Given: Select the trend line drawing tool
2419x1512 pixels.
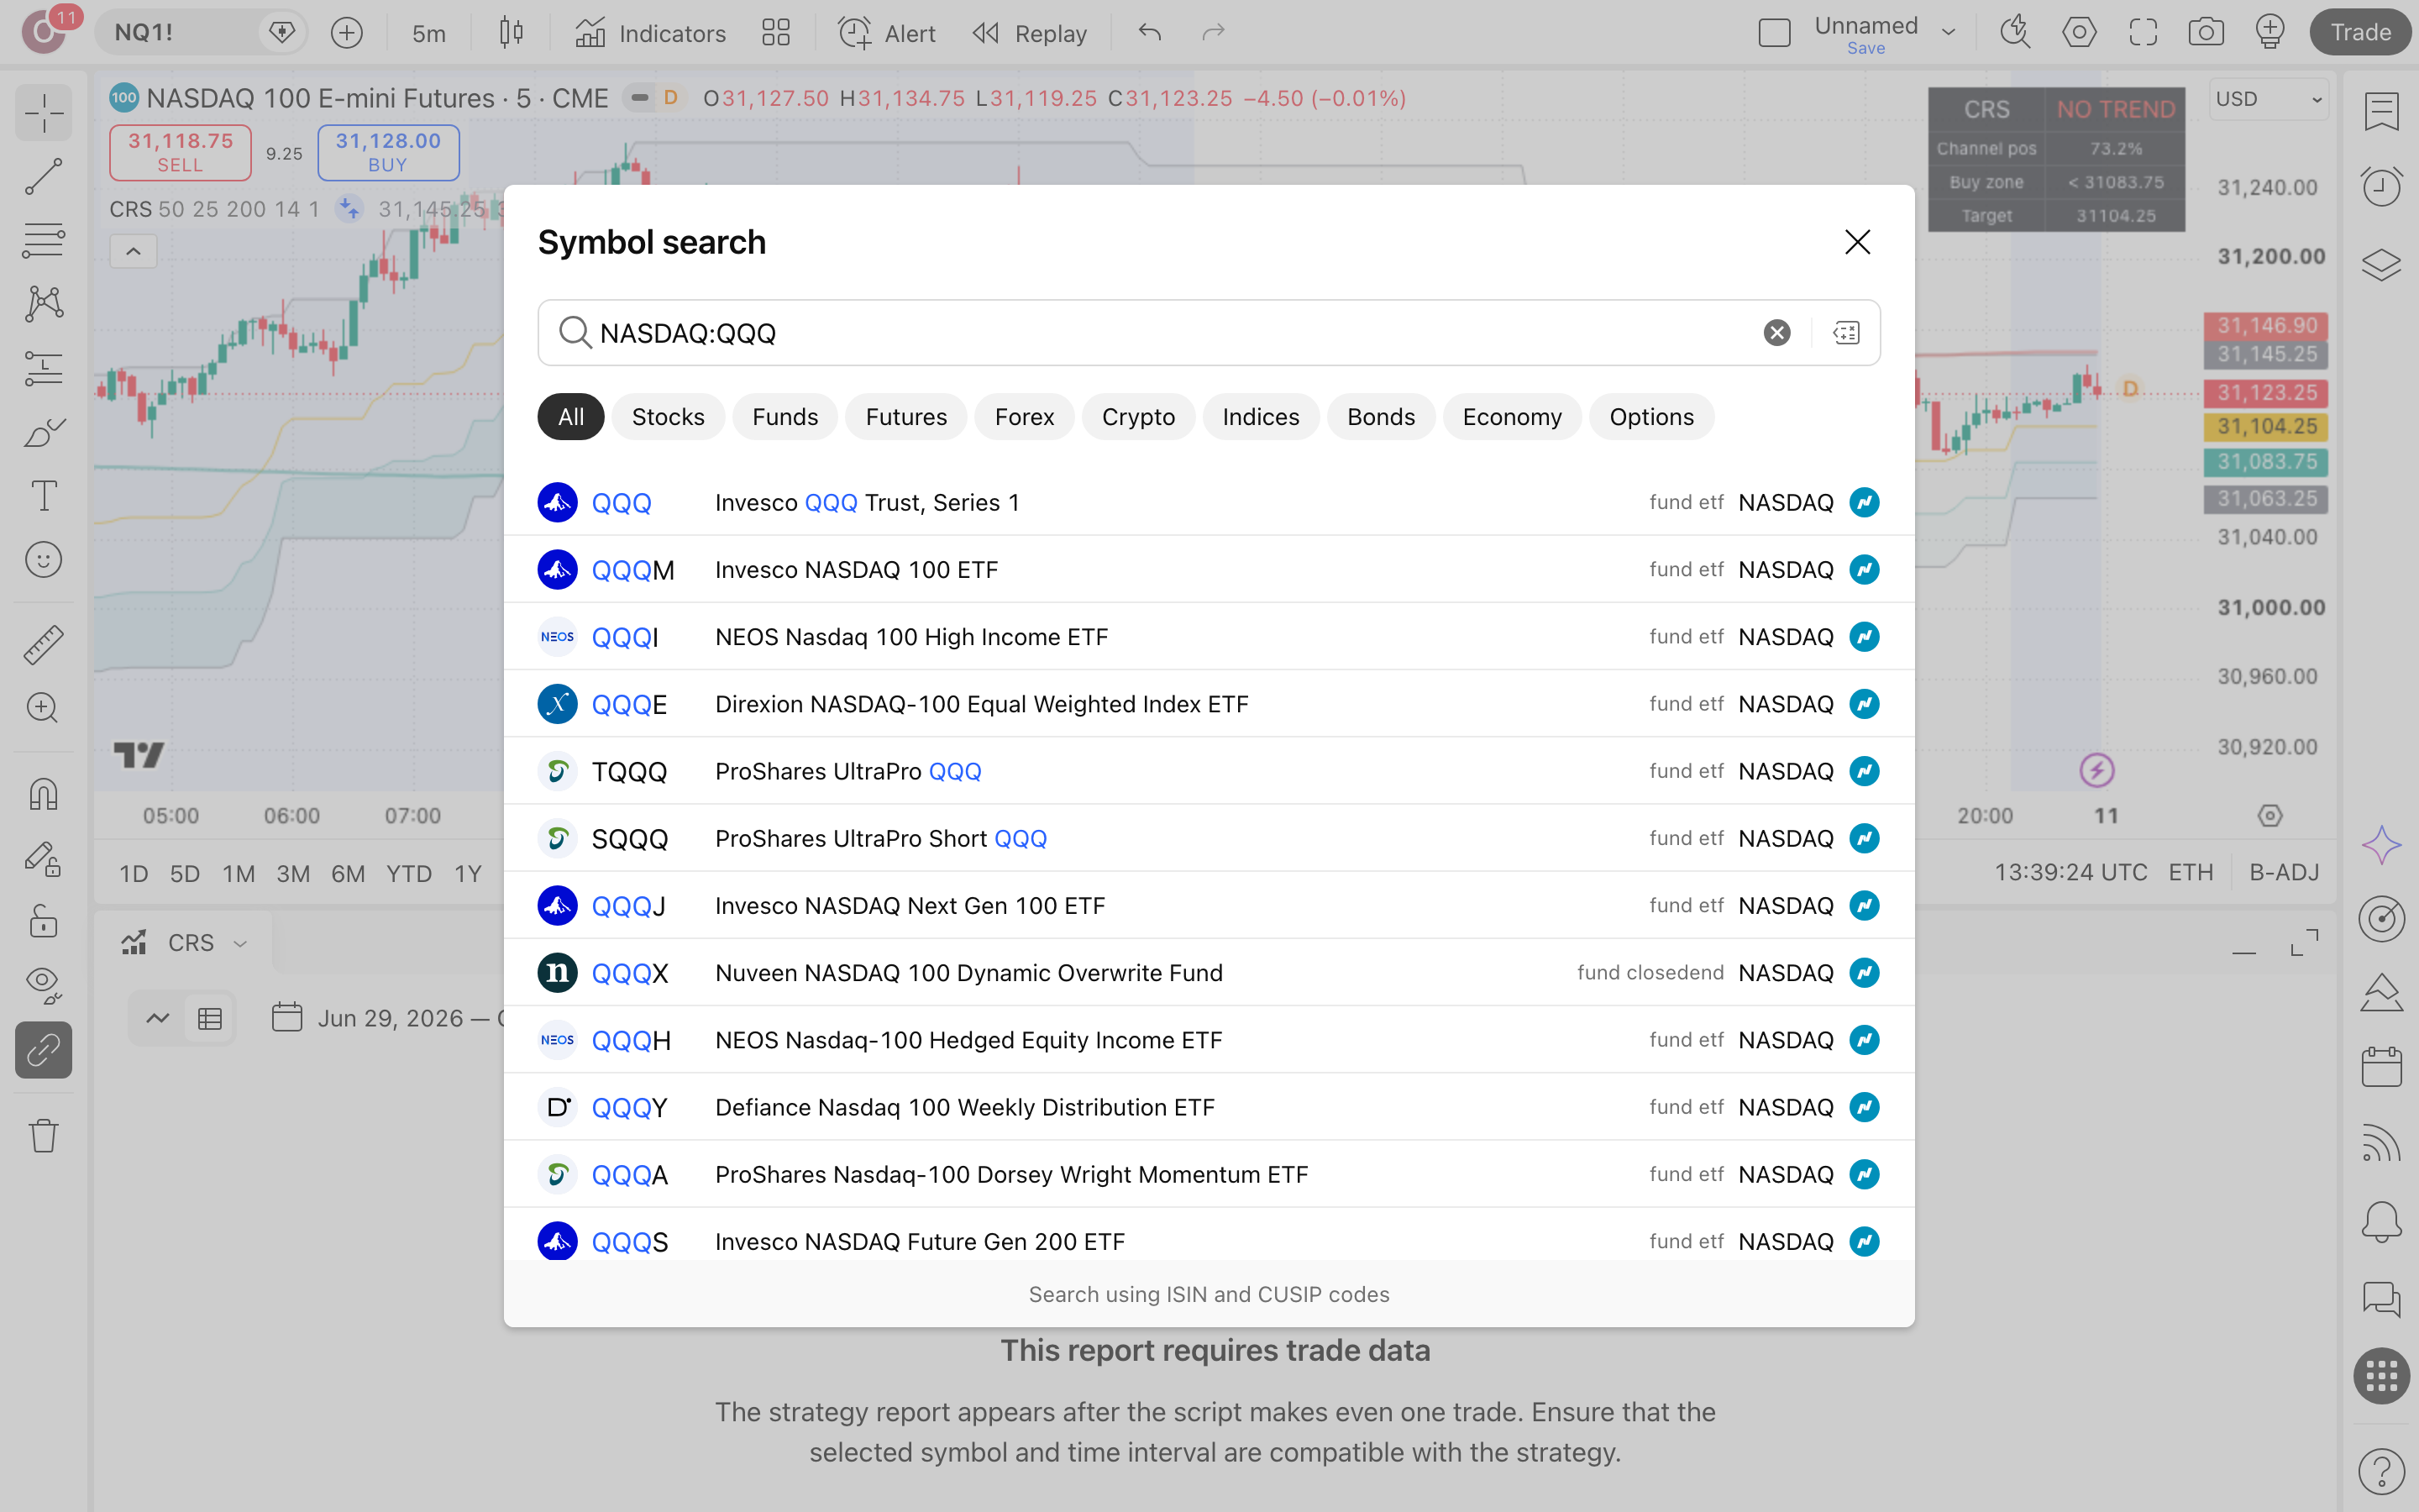Looking at the screenshot, I should click(43, 176).
